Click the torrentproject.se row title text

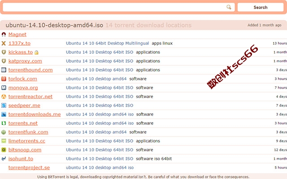(x=100, y=167)
